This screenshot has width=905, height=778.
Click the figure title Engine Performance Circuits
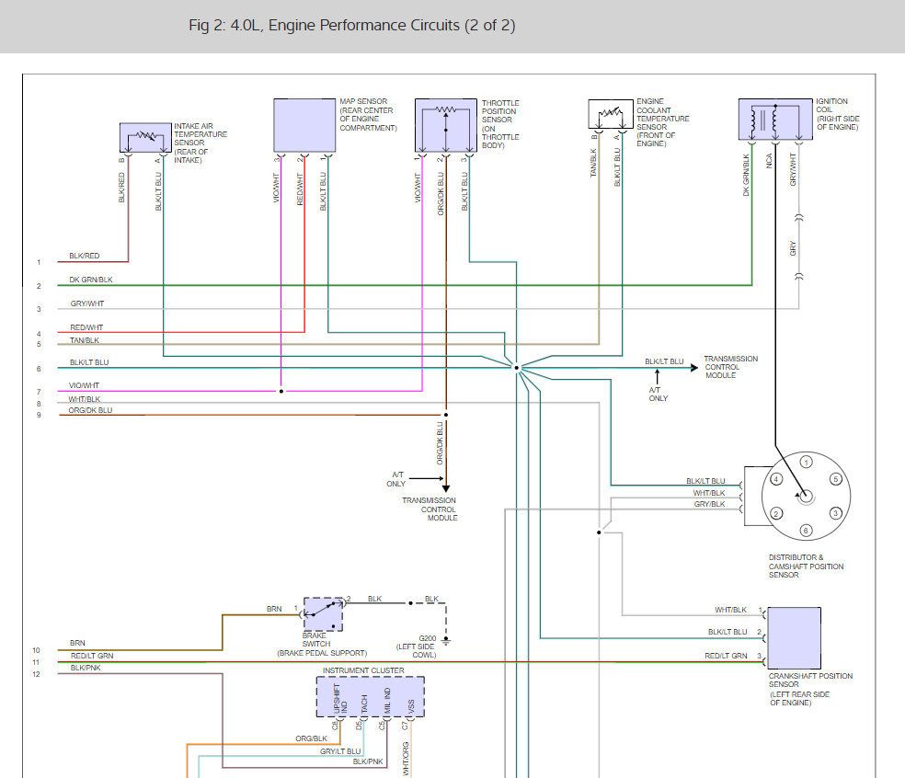pos(351,26)
